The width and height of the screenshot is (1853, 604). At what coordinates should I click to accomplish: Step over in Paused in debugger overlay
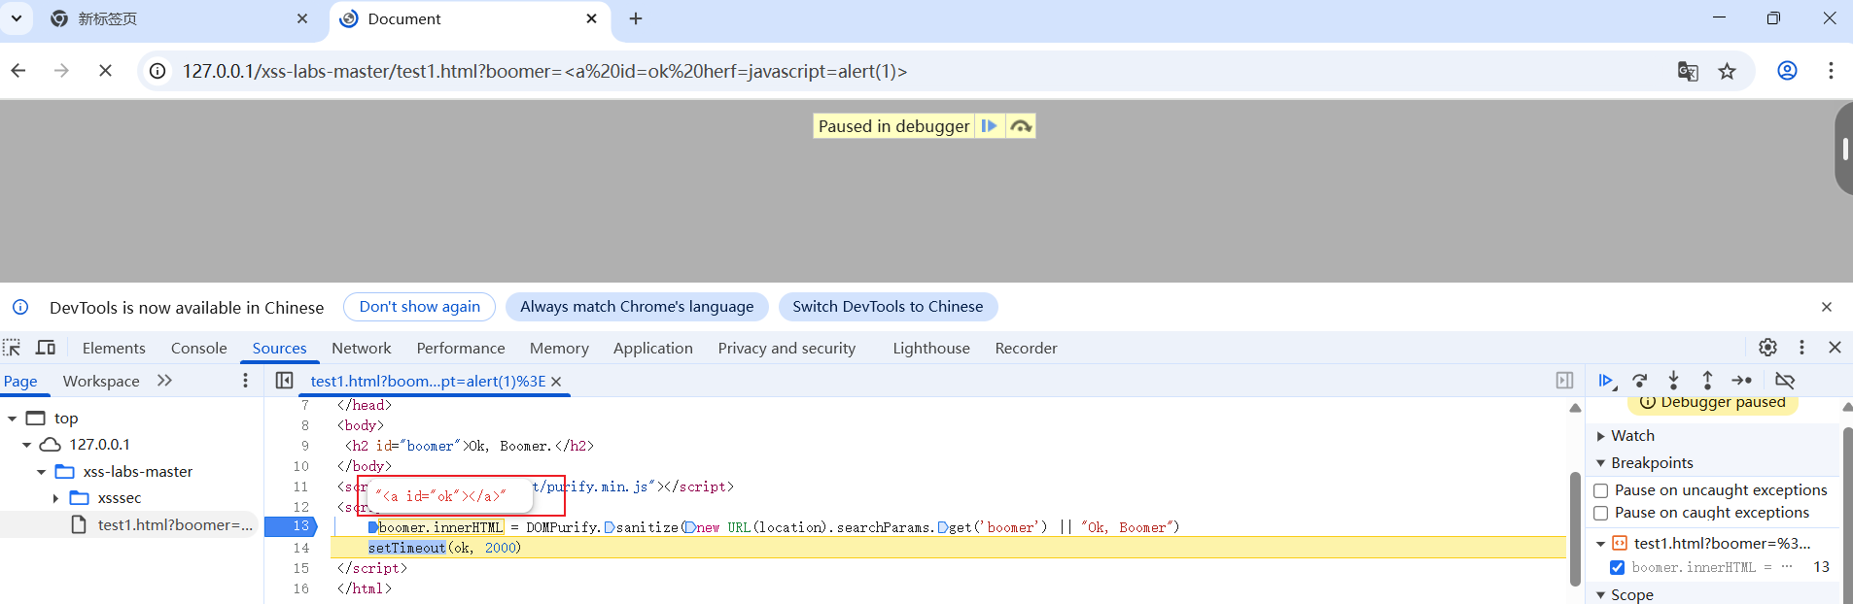(x=1020, y=126)
